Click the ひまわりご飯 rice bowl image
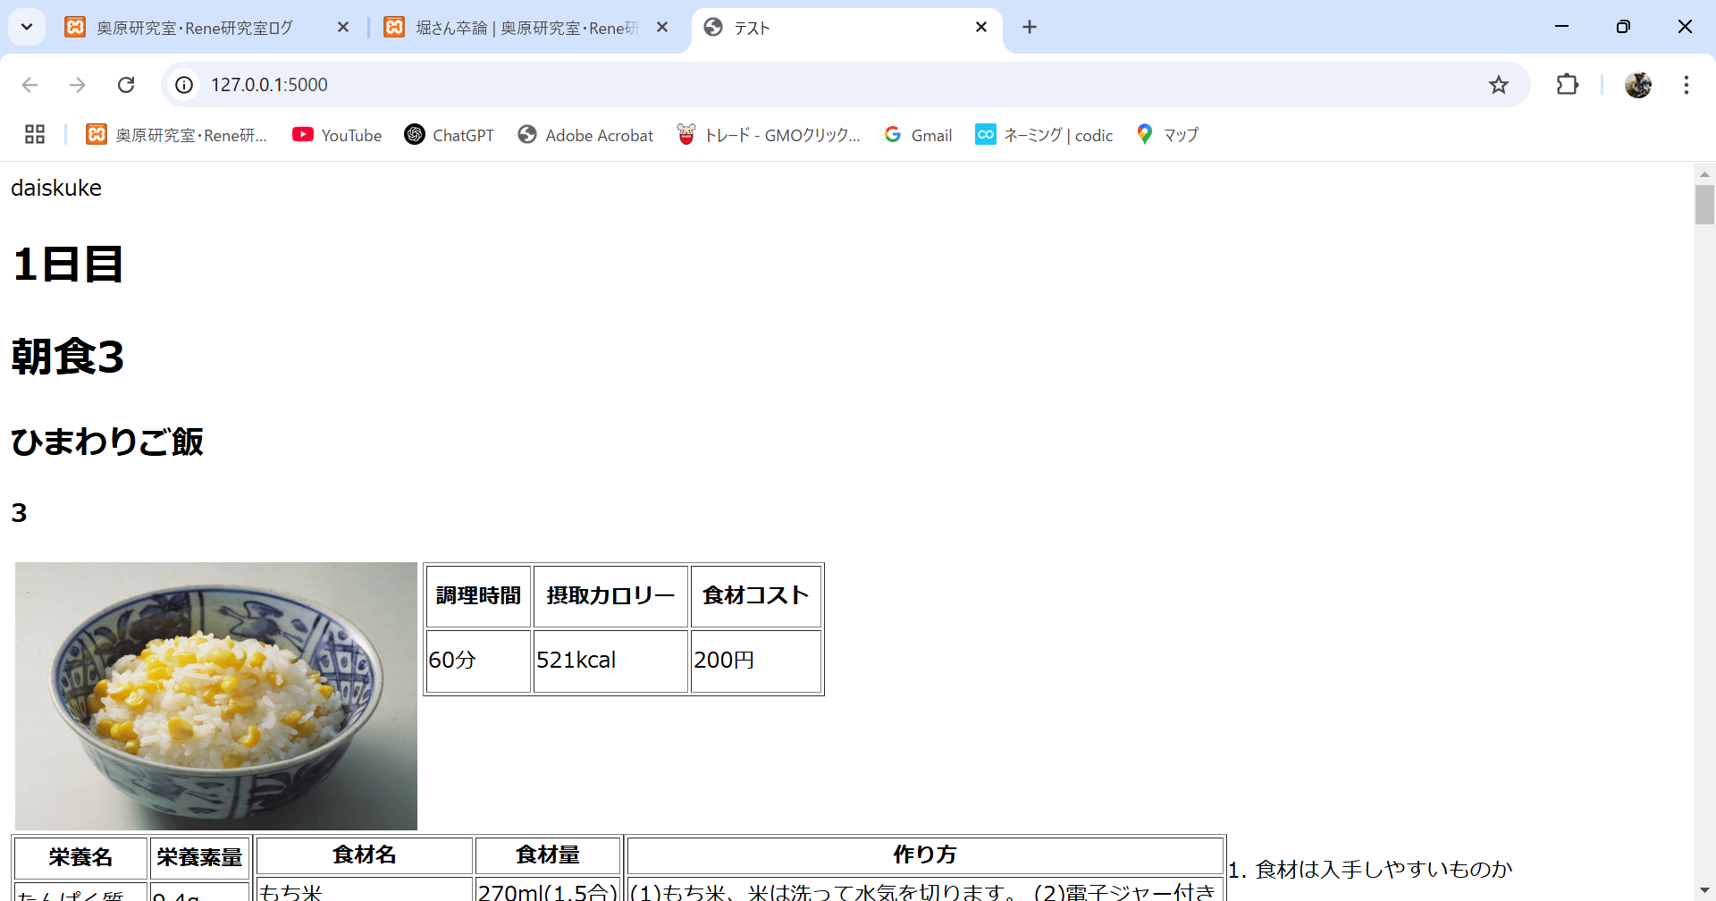Image resolution: width=1716 pixels, height=901 pixels. click(214, 695)
